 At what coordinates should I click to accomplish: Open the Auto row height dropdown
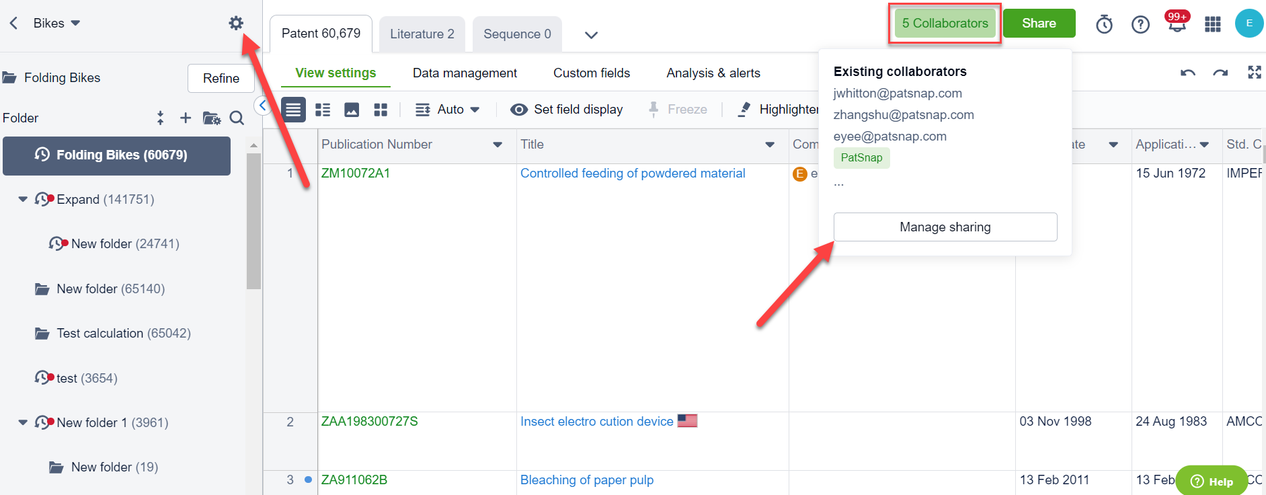point(448,110)
